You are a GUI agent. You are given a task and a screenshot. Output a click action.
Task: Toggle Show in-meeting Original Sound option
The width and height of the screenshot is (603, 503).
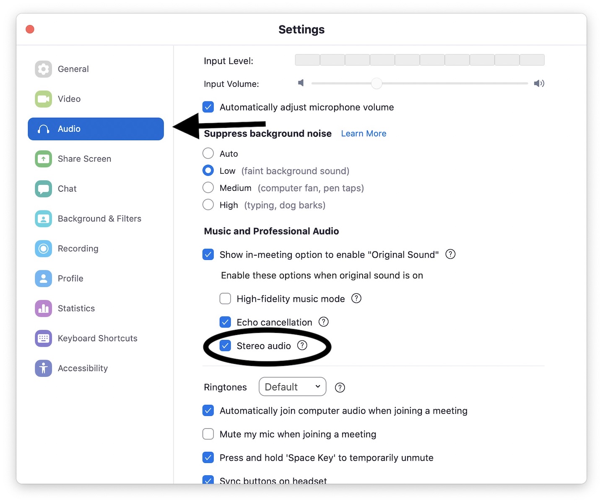pyautogui.click(x=208, y=254)
